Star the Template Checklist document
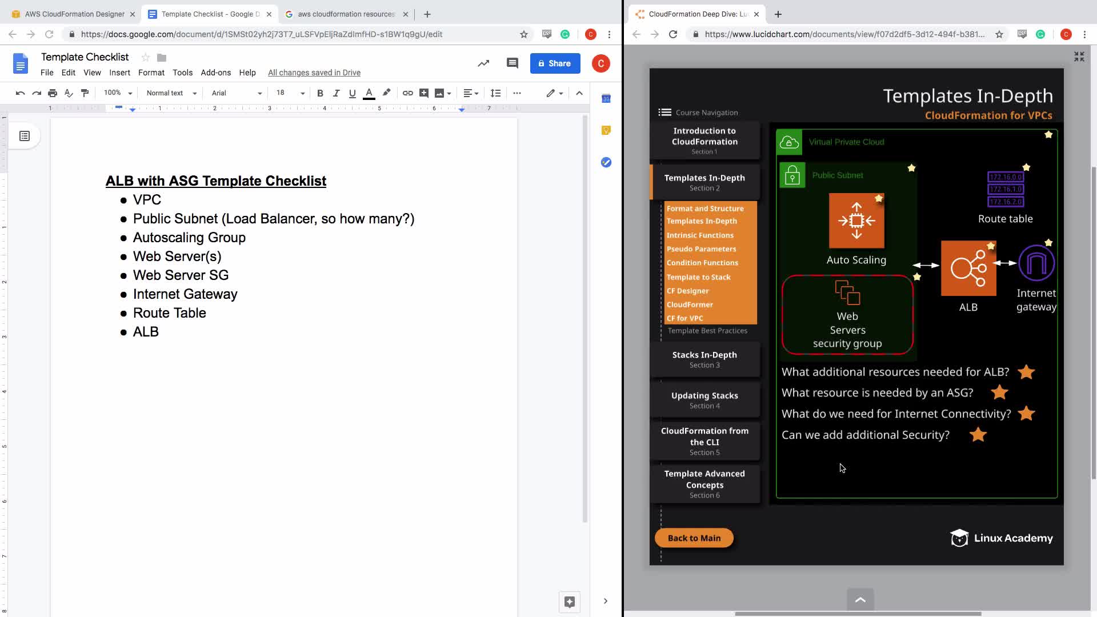Screen dimensions: 1097x617 [146, 57]
